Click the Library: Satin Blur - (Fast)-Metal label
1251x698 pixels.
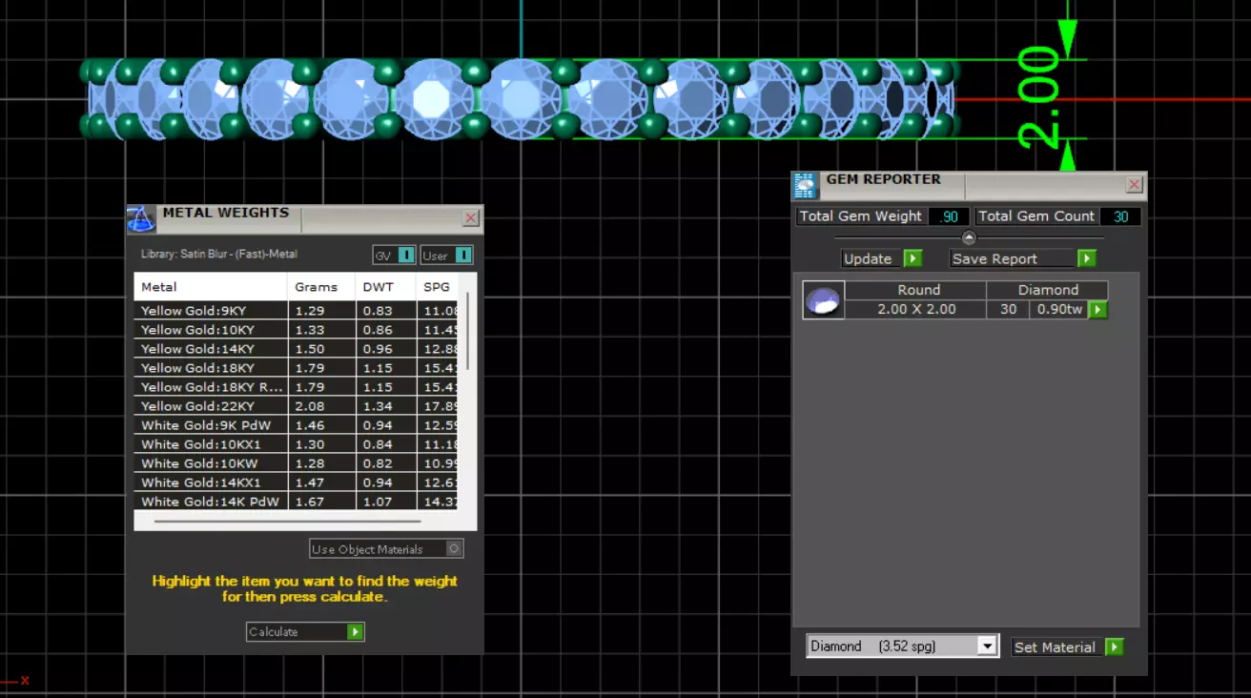pos(218,255)
